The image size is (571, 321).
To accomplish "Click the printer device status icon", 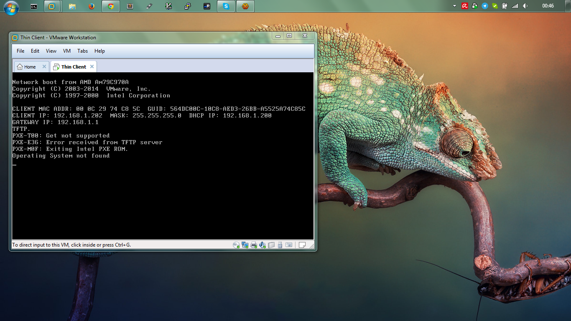I will click(x=254, y=245).
